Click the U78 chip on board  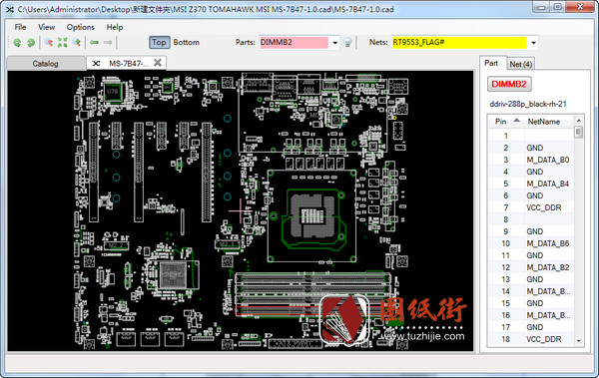pyautogui.click(x=113, y=92)
